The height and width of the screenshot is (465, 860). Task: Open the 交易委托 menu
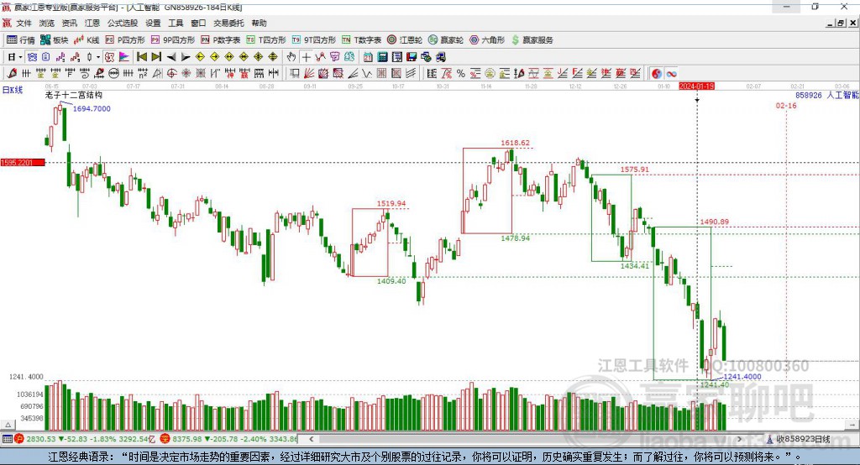tap(228, 23)
